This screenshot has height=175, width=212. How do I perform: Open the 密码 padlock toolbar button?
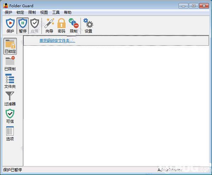(61, 26)
